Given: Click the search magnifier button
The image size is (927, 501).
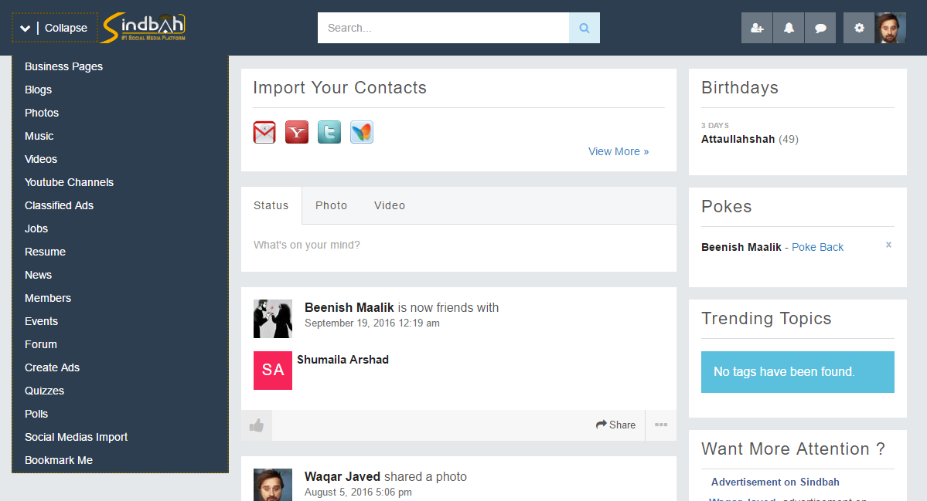Looking at the screenshot, I should [x=584, y=28].
